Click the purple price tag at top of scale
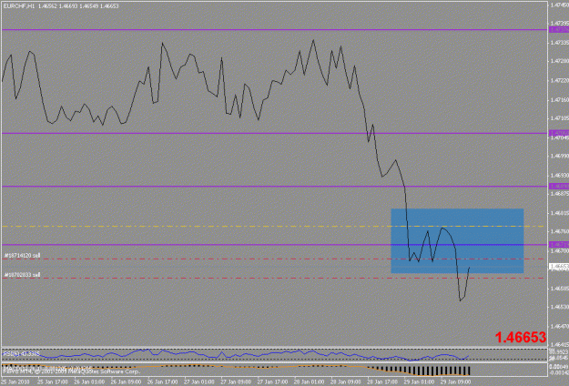This screenshot has height=386, width=569. (559, 30)
